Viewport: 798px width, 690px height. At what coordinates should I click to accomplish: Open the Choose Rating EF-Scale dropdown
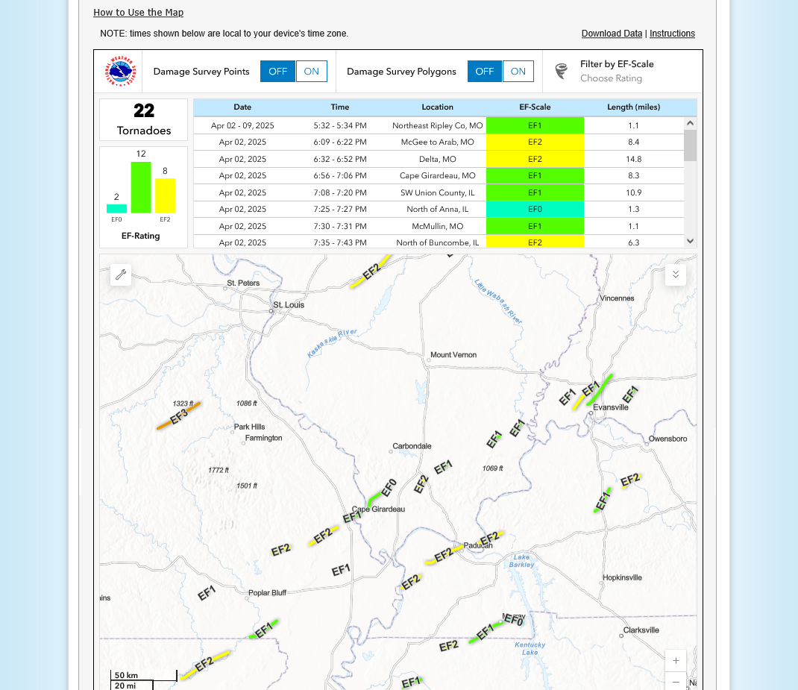[x=612, y=78]
